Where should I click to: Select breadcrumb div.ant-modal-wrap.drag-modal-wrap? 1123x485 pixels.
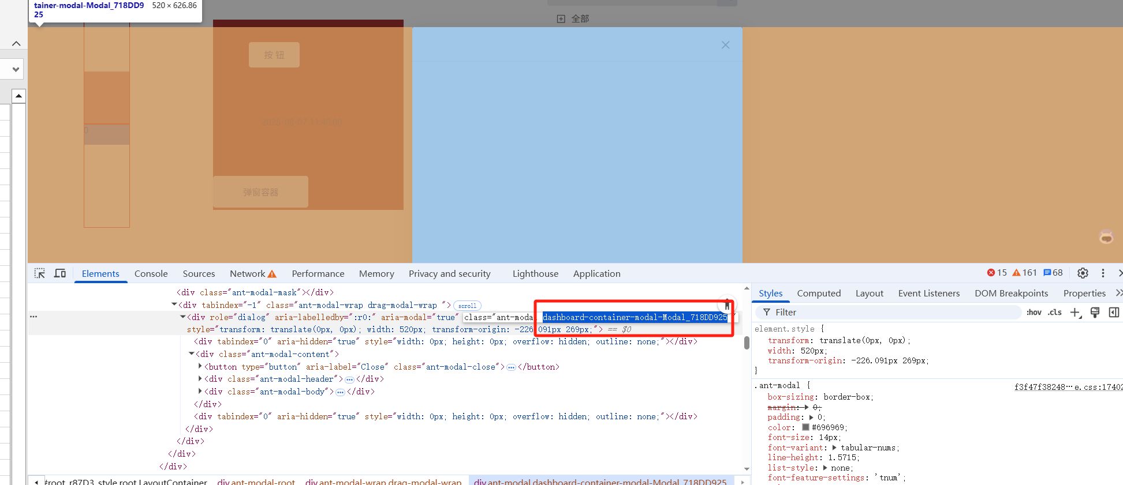(x=383, y=482)
